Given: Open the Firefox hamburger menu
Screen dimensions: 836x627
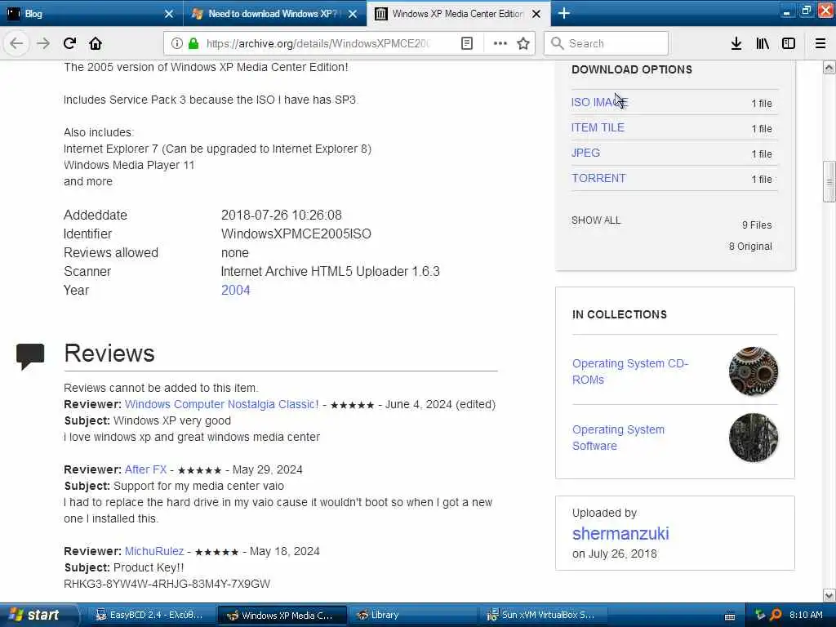Looking at the screenshot, I should [x=820, y=43].
